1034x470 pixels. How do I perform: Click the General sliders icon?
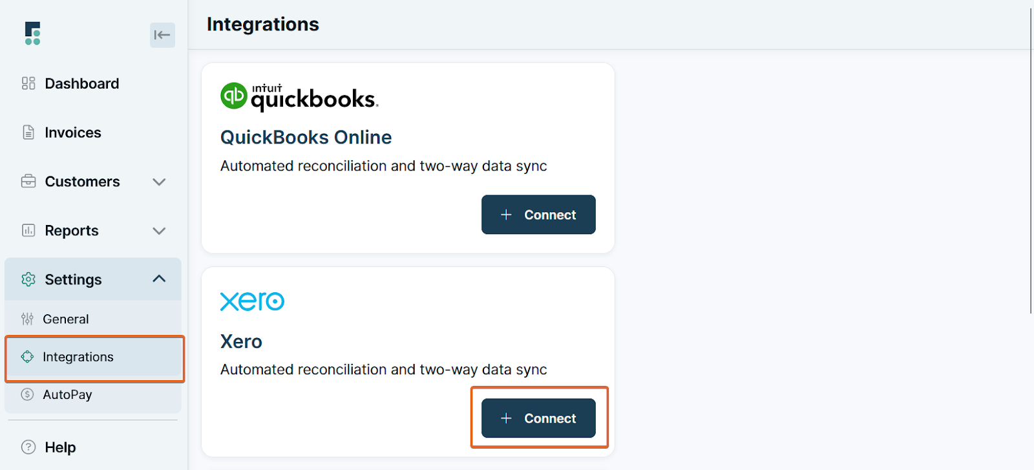point(26,319)
